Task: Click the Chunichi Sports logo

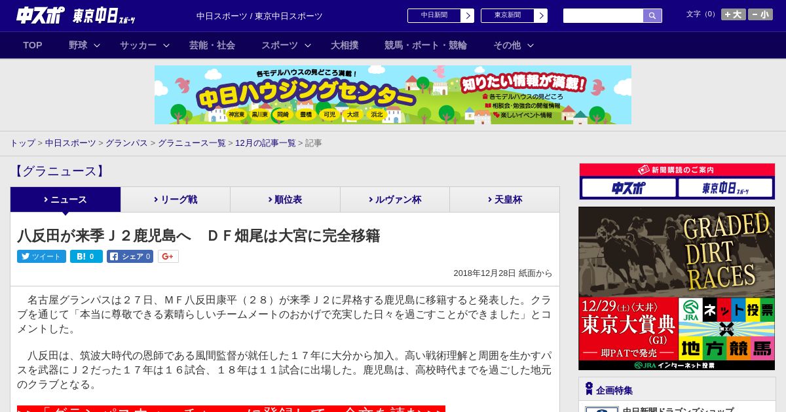Action: point(41,15)
